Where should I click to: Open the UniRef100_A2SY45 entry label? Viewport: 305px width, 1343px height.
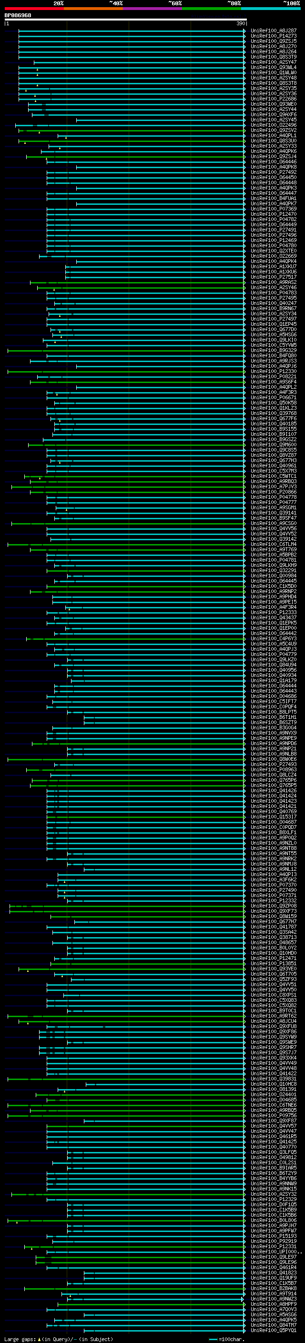[x=273, y=120]
